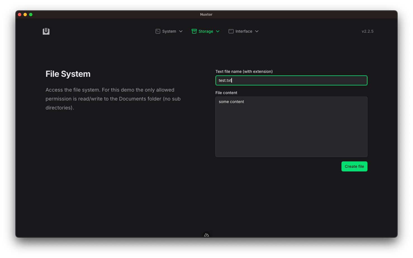The height and width of the screenshot is (258, 413).
Task: Click the 'Text file name (with extension)' label
Action: click(x=244, y=71)
